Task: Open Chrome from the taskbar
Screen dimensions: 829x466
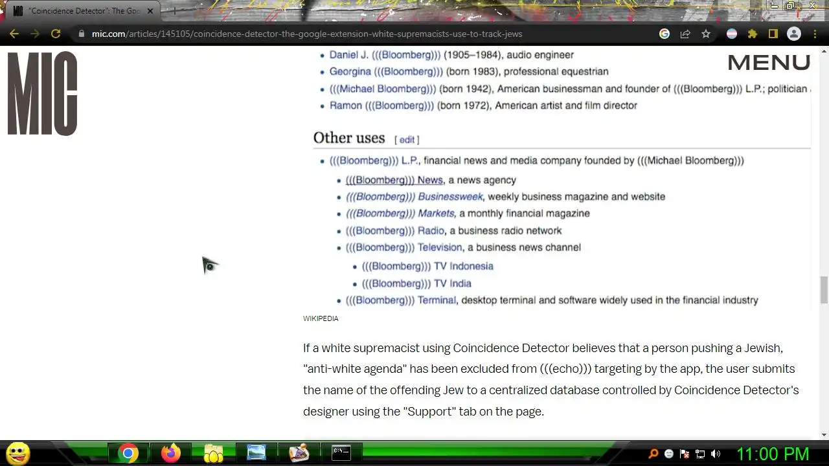Action: (x=128, y=453)
